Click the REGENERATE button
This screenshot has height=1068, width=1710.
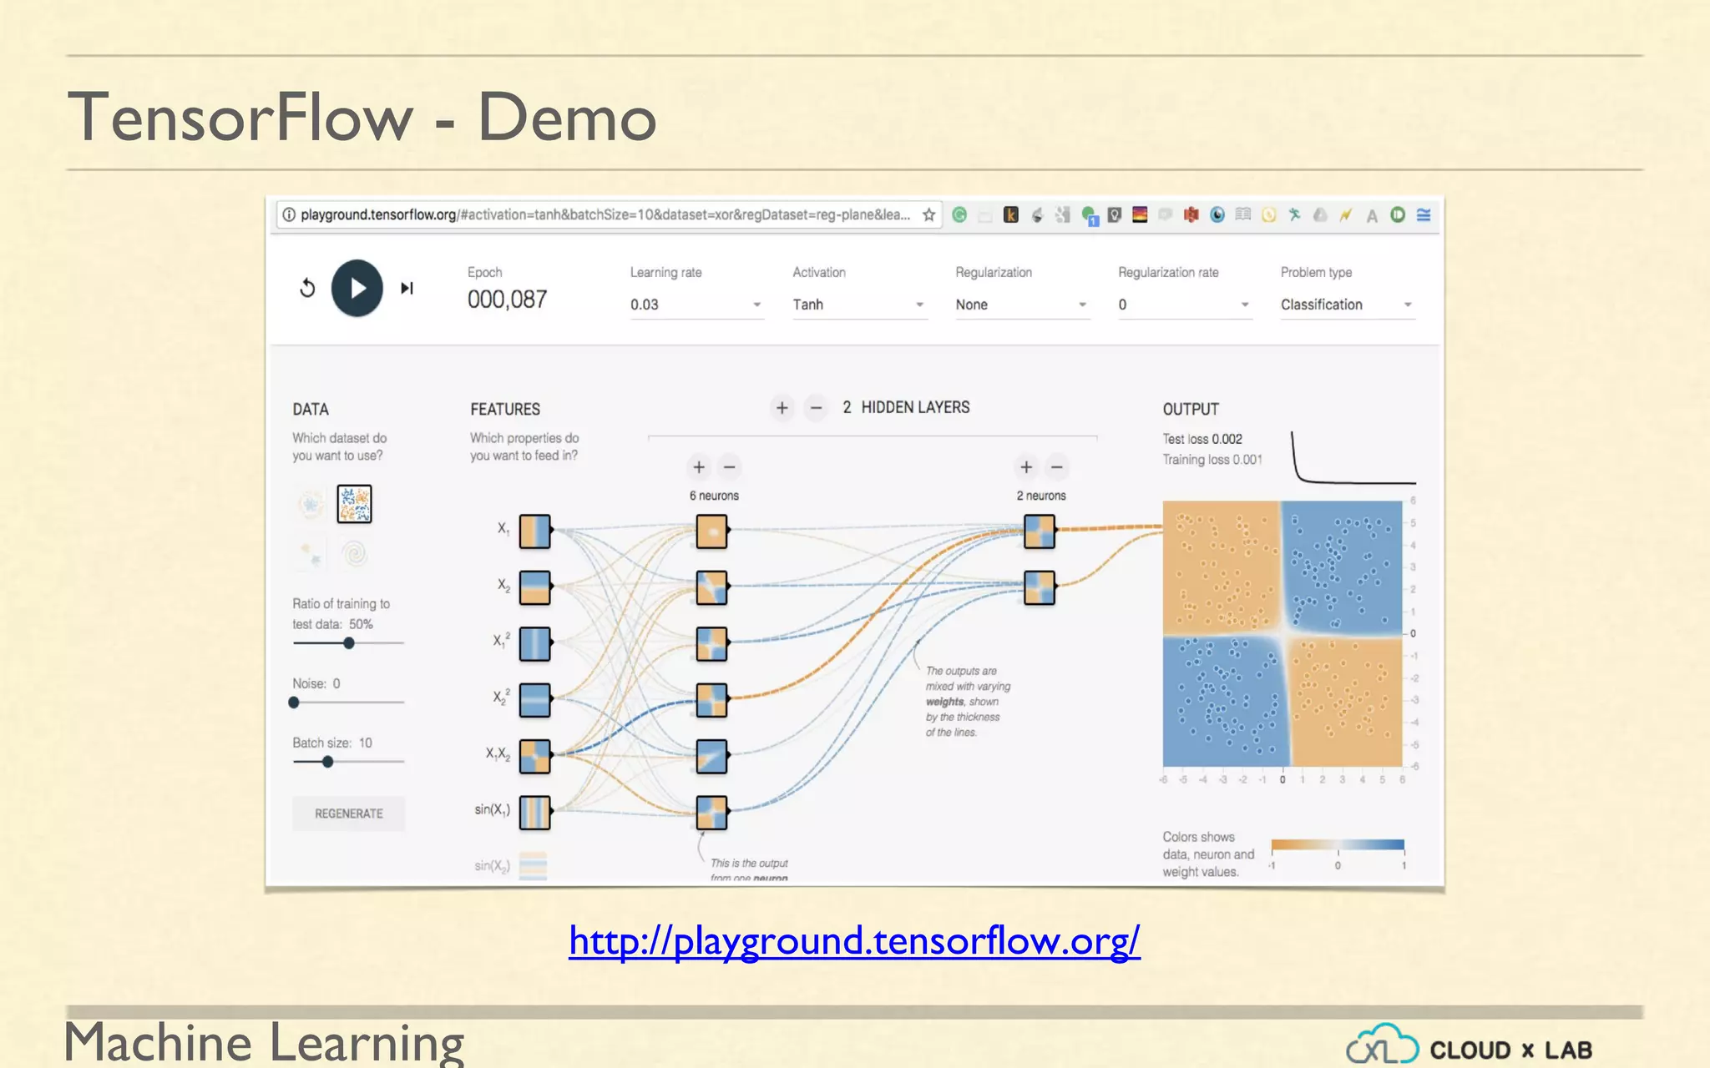pos(349,814)
